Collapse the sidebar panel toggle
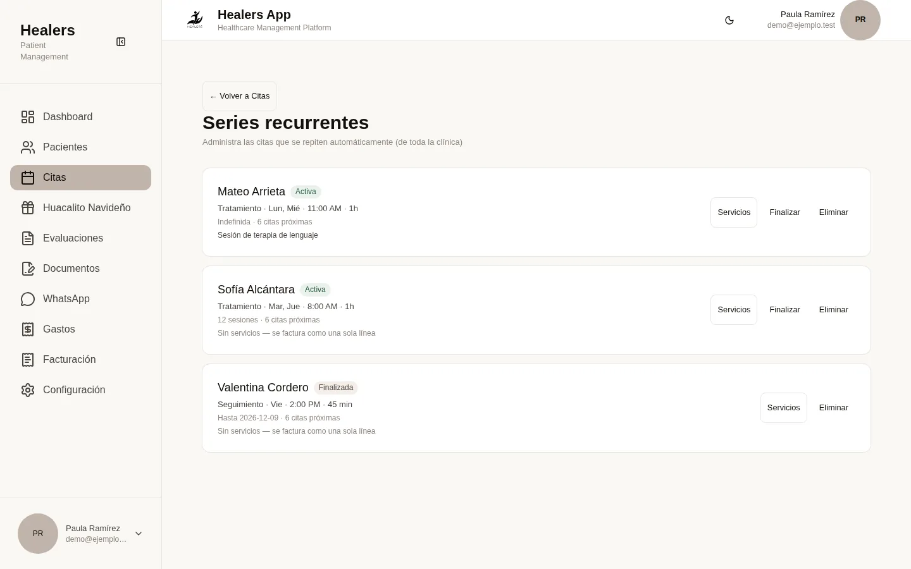The height and width of the screenshot is (569, 911). point(121,42)
